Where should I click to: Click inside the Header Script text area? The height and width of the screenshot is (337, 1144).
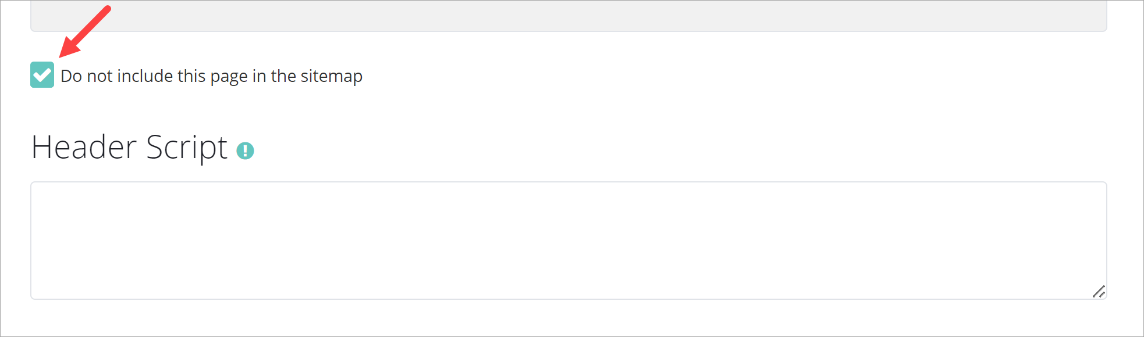tap(568, 241)
